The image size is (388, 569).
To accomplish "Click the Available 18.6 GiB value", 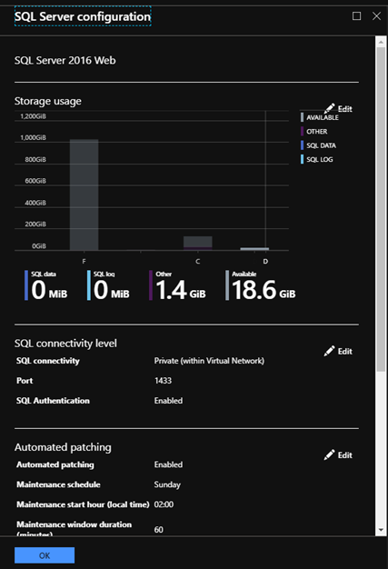I will coord(264,290).
